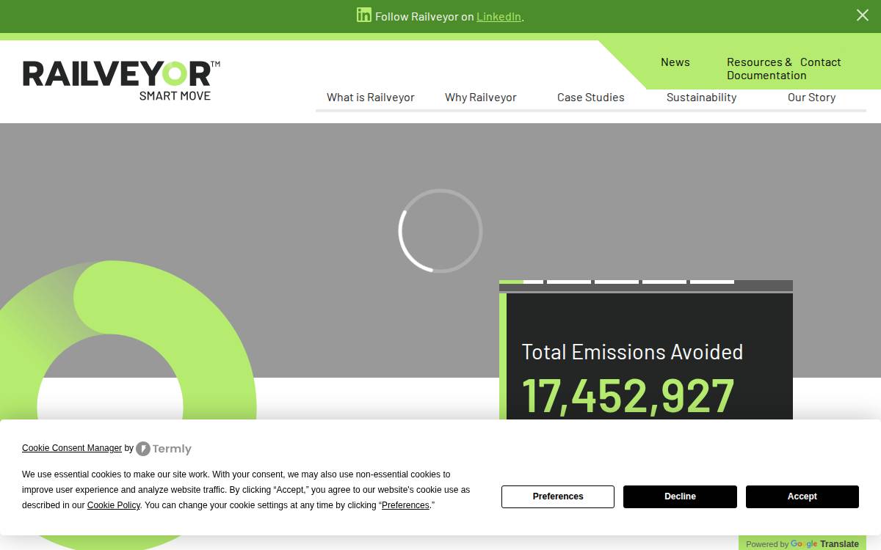The height and width of the screenshot is (550, 881).
Task: Open the Why Railveyor menu
Action: [x=481, y=98]
